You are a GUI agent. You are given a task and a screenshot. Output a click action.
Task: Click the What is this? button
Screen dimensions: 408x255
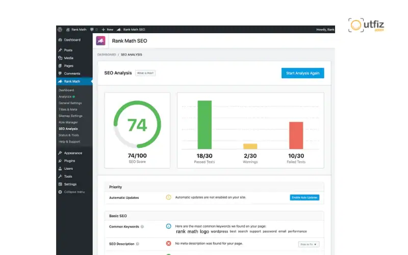[x=145, y=73]
